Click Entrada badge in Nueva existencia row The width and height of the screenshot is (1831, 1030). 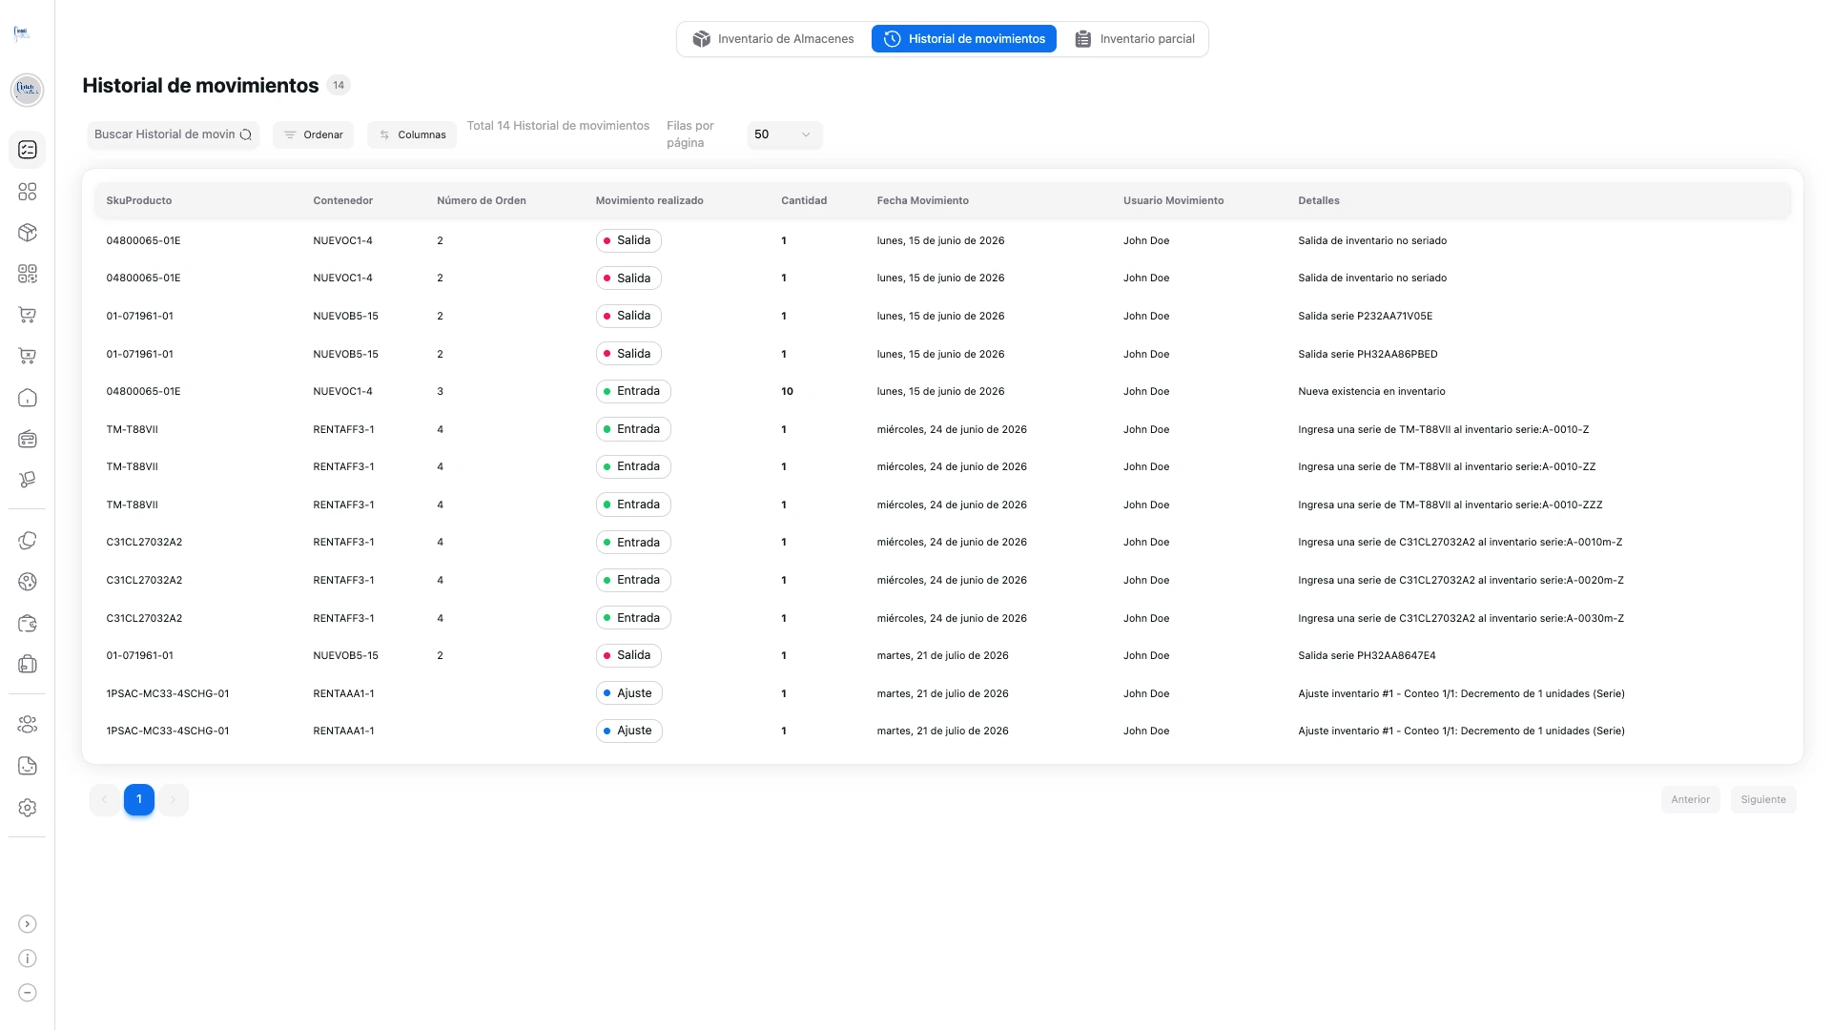pyautogui.click(x=633, y=391)
